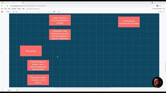The image size is (166, 93).
Task: Select the Wordpress box
Action: [x=31, y=51]
